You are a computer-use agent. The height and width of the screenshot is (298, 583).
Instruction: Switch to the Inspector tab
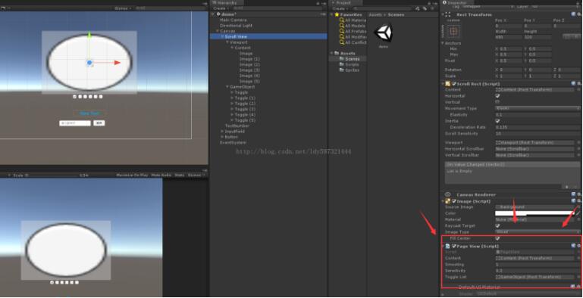coord(456,2)
